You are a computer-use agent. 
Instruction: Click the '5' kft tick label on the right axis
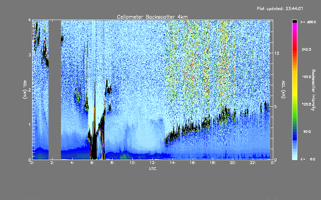276,106
